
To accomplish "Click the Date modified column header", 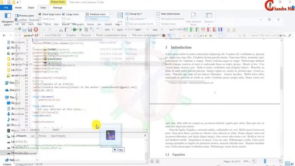I will (107, 43).
